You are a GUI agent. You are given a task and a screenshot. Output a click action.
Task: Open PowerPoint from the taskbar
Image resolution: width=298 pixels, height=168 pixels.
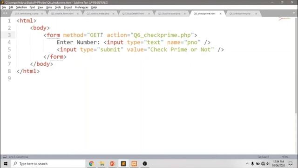coord(113,164)
